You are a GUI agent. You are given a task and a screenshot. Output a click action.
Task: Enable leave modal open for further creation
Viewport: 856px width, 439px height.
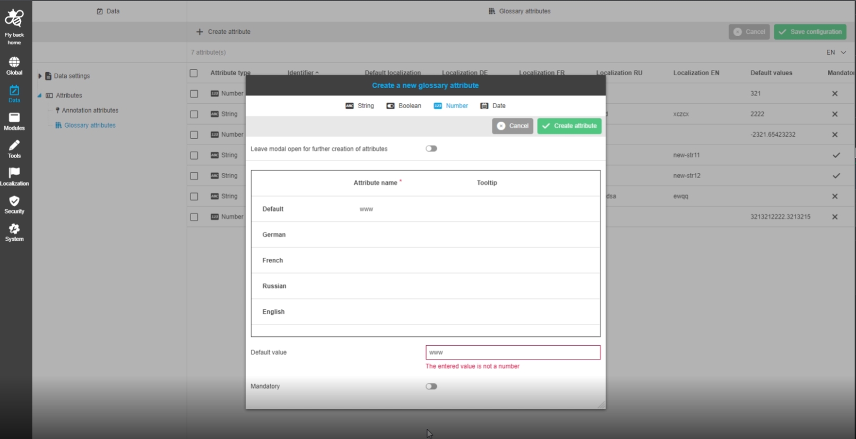pyautogui.click(x=431, y=148)
